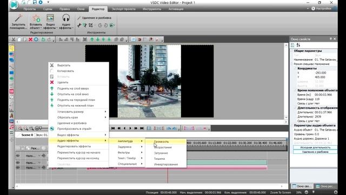The width and height of the screenshot is (346, 195).
Task: Select Тишина silence effect
Action: pyautogui.click(x=166, y=159)
